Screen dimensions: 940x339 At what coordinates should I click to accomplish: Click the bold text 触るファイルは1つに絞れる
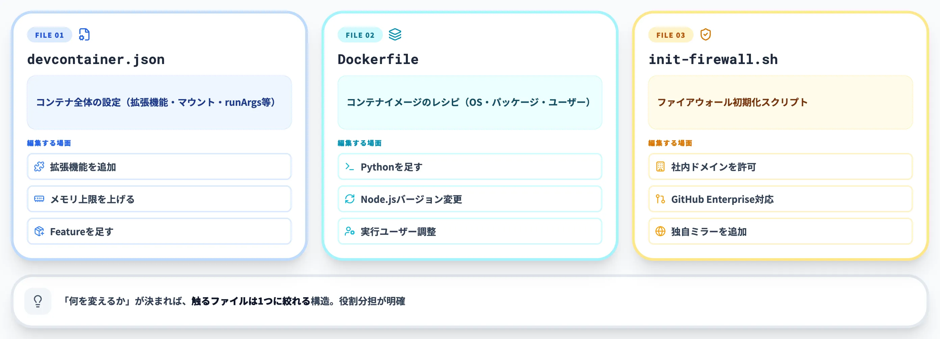click(x=251, y=301)
